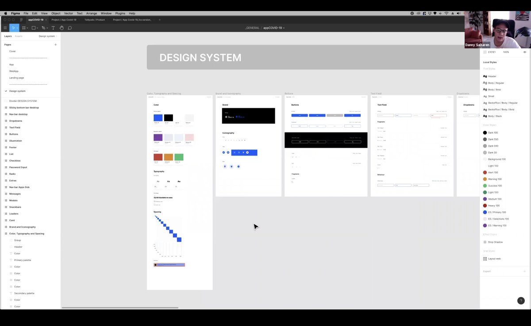
Task: Open Move tool options dropdown arrow
Action: click(17, 28)
